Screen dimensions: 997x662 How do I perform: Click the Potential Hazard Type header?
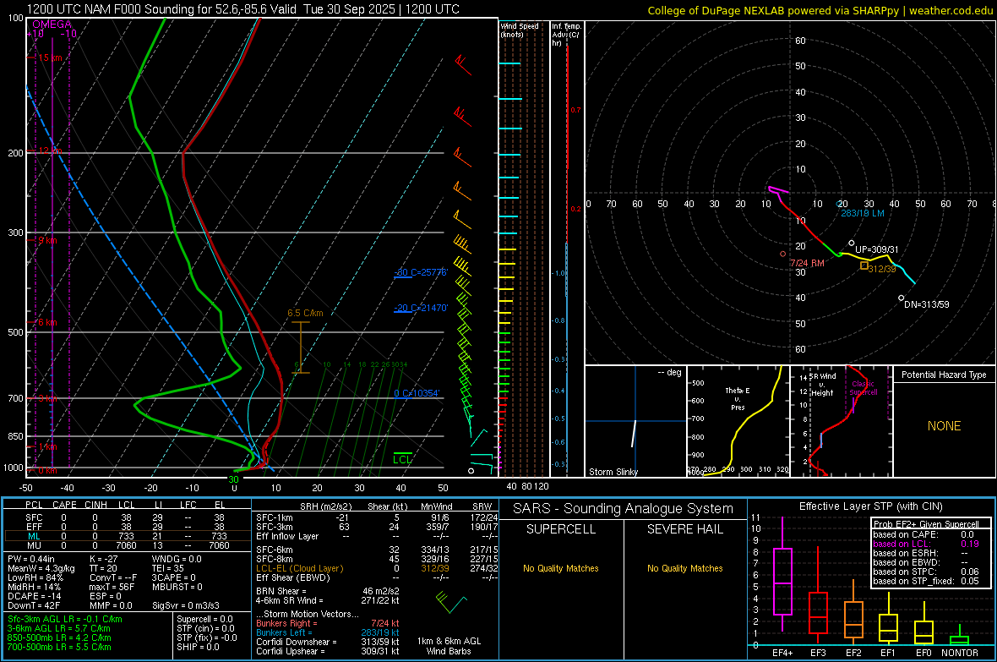(944, 375)
